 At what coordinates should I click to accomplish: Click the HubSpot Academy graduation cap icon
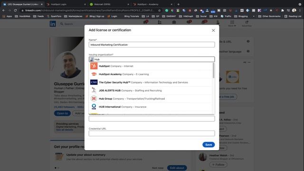coord(94,74)
